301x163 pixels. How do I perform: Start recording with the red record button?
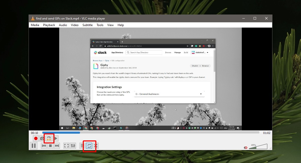click(36, 138)
